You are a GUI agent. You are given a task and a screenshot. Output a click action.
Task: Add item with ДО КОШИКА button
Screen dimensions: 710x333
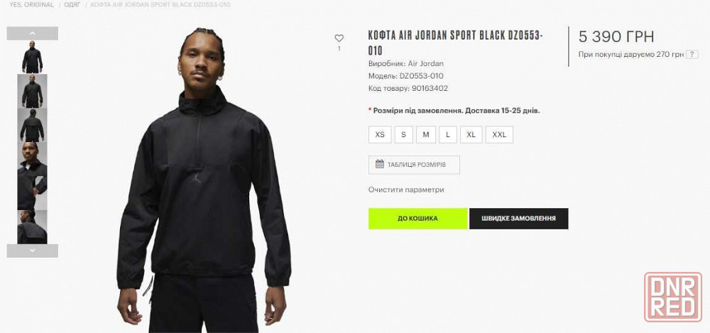[x=418, y=219]
